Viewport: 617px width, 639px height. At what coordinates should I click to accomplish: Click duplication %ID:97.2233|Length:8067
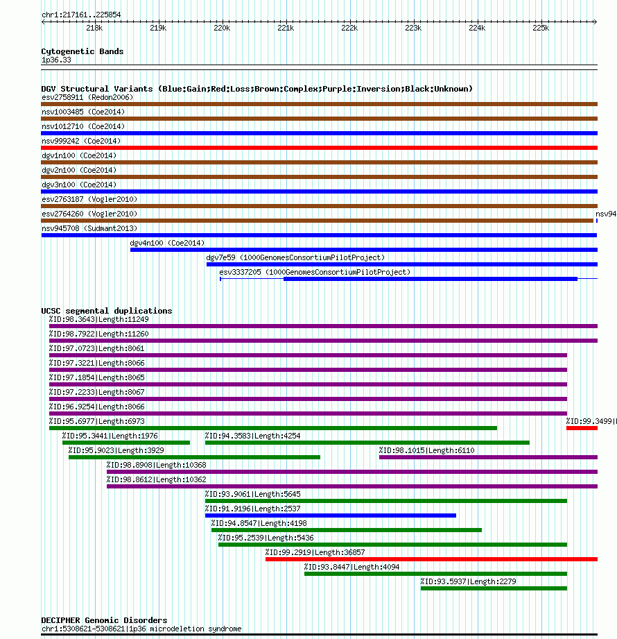click(x=96, y=392)
